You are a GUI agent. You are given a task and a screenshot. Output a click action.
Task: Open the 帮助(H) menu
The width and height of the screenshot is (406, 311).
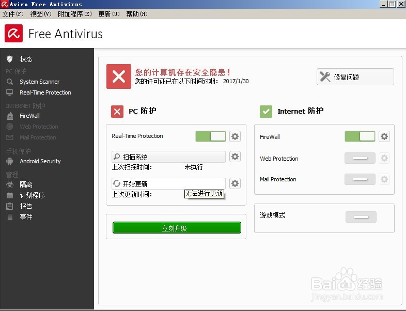(x=137, y=14)
